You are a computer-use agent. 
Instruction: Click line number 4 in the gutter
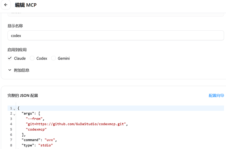coord(11,124)
